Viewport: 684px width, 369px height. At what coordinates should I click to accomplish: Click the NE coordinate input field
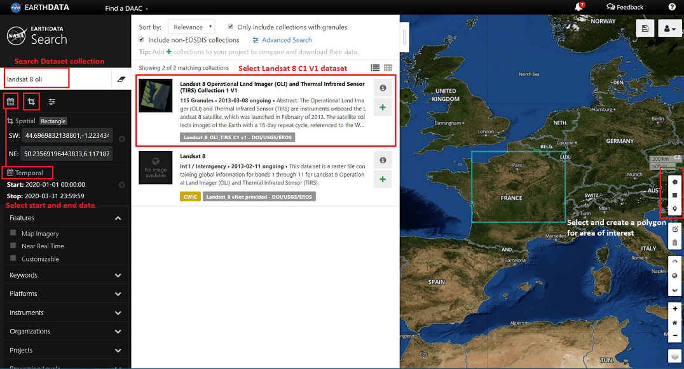coord(66,154)
